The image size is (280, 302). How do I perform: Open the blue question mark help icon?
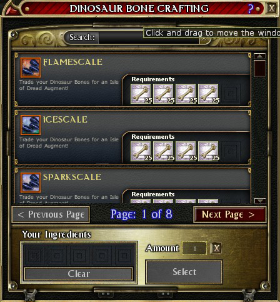click(251, 9)
